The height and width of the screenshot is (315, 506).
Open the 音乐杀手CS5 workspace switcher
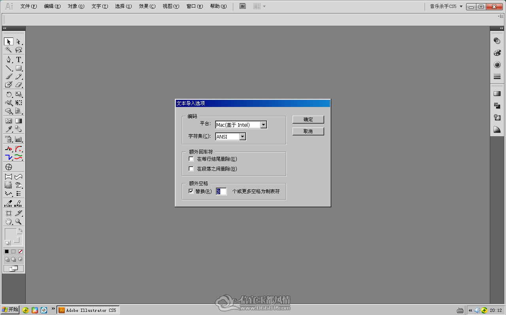tap(446, 6)
